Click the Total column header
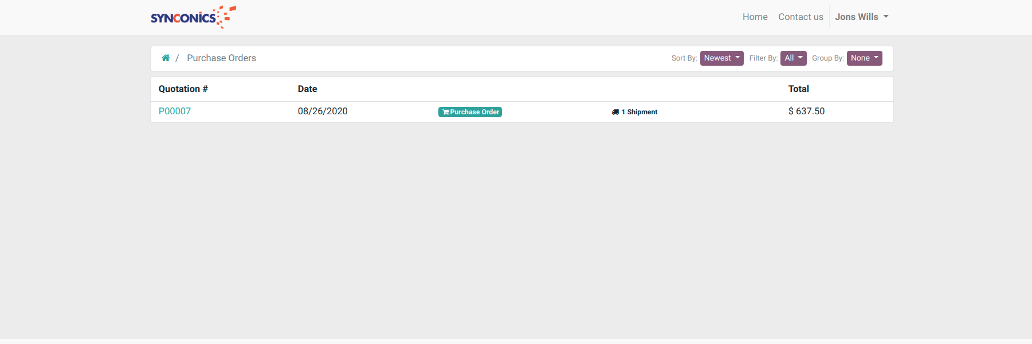This screenshot has height=344, width=1032. pos(798,89)
